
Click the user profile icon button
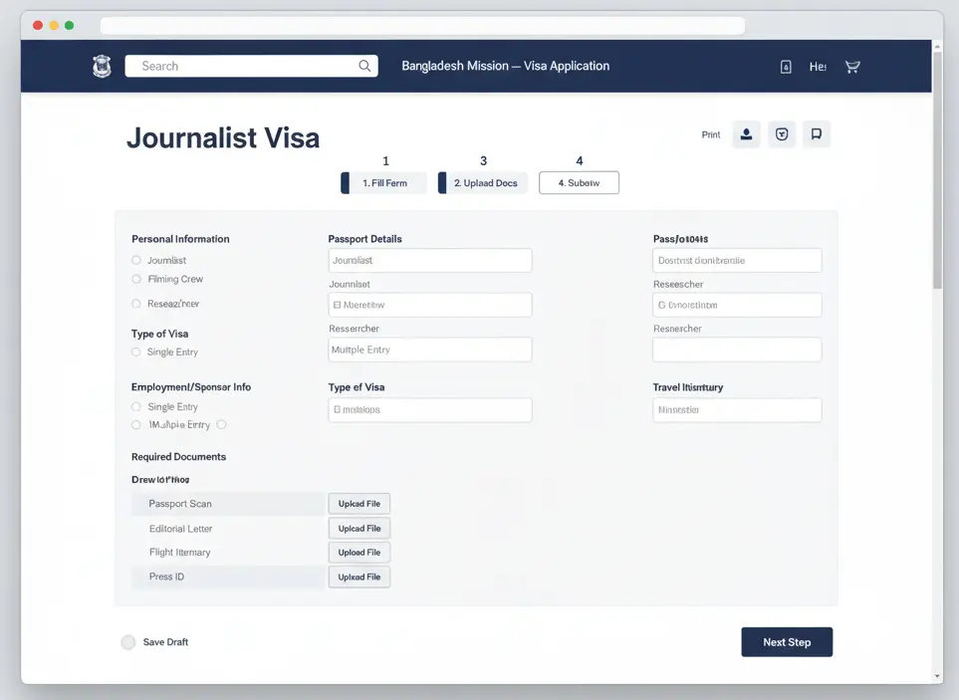(746, 134)
